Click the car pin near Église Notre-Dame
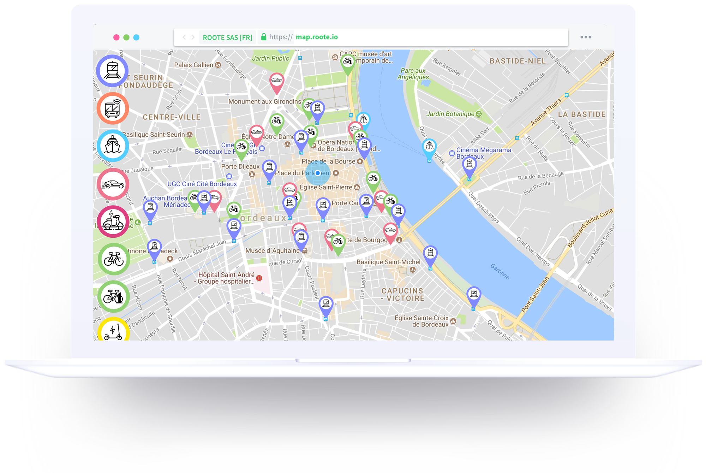 (257, 136)
